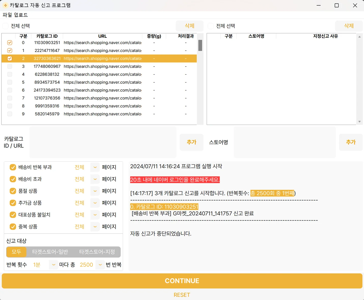Minimize the 카탈로그 자동 신고 프로그램 window
Screen dimensions: 364x300
318,5
